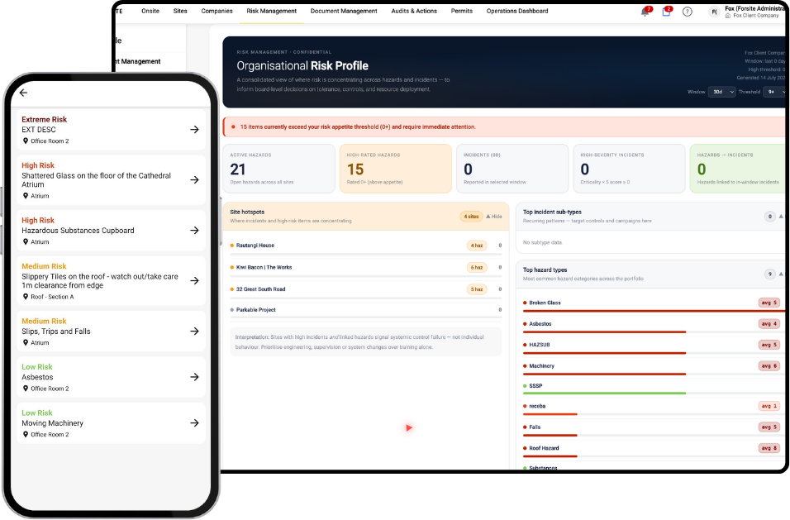Viewport: 790px width, 520px height.
Task: Select Machinery hazard type row
Action: pyautogui.click(x=653, y=367)
